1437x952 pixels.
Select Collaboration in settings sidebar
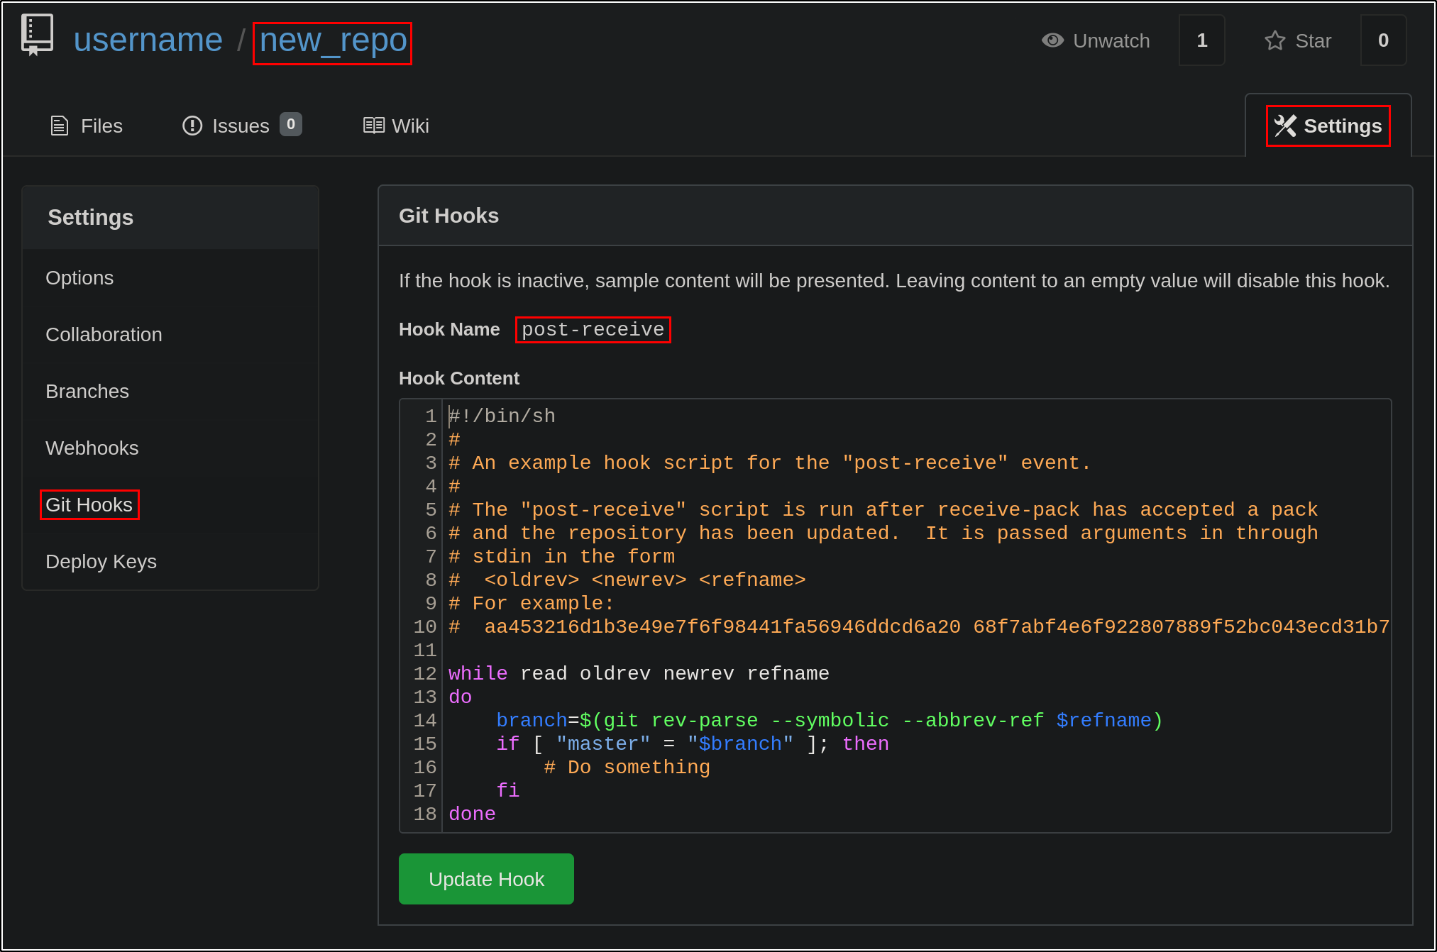pos(104,335)
